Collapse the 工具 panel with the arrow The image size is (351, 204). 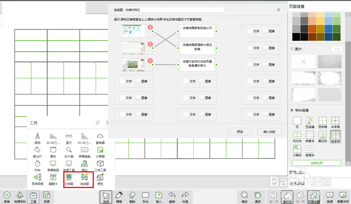pos(107,123)
